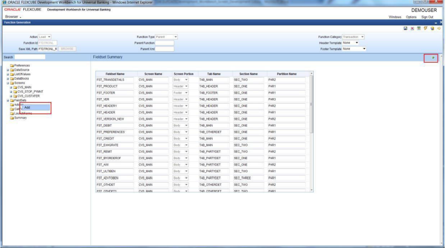This screenshot has height=248, width=446.
Task: Click the Parent Function input field
Action: [165, 43]
